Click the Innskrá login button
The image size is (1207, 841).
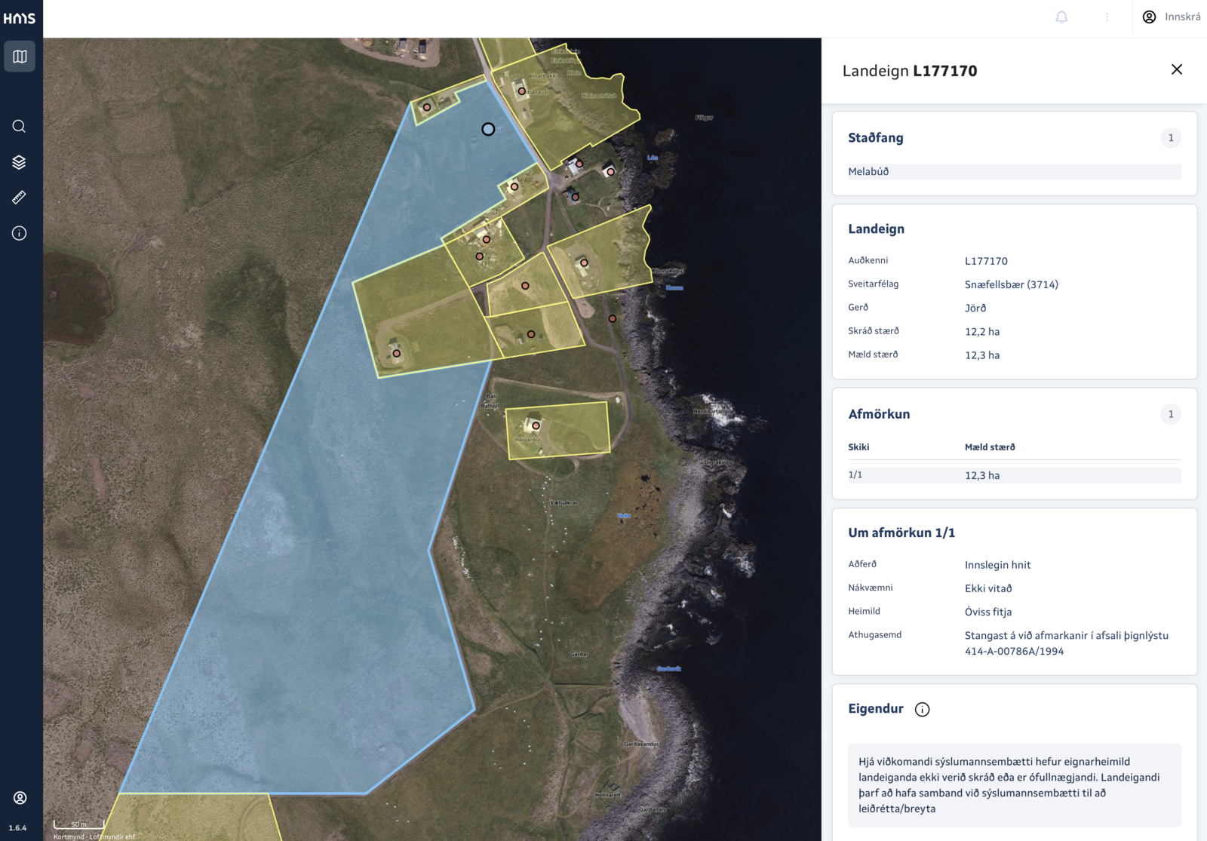pos(1172,17)
